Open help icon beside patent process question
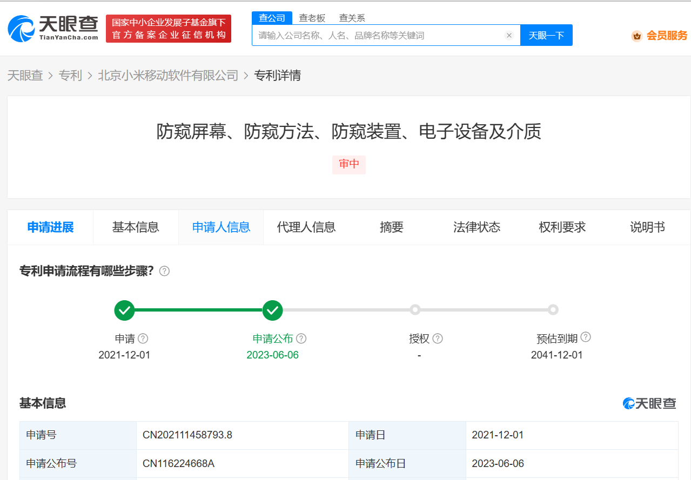The width and height of the screenshot is (691, 480). [x=164, y=271]
